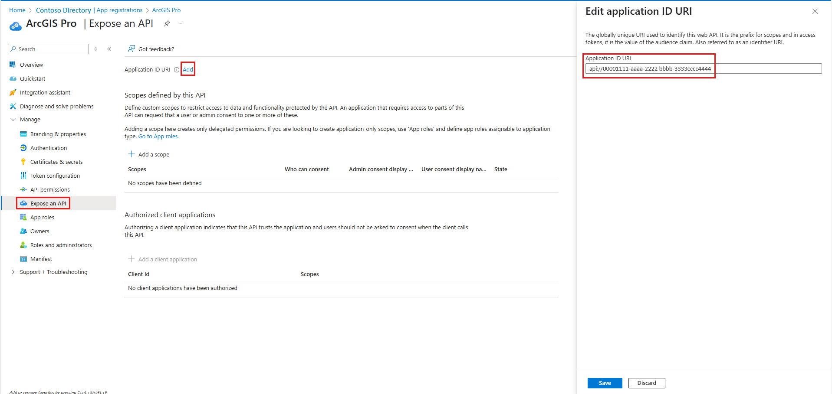Click the search magnifier icon in sidebar

pos(13,49)
